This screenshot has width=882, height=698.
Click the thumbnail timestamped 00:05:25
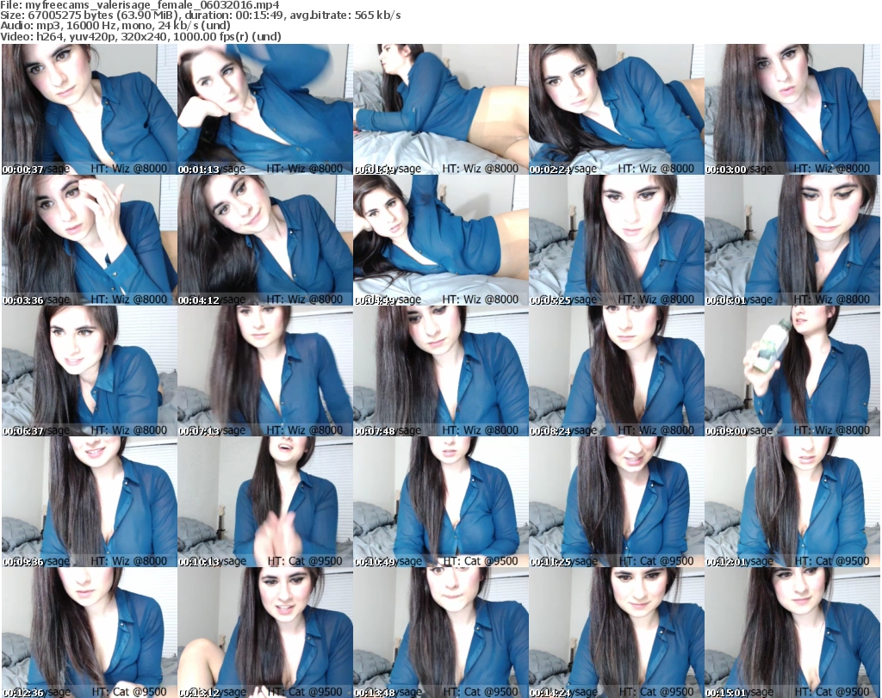tap(616, 240)
